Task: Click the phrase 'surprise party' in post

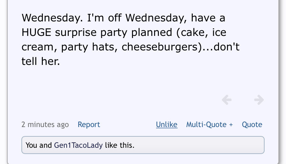Action: [91, 32]
